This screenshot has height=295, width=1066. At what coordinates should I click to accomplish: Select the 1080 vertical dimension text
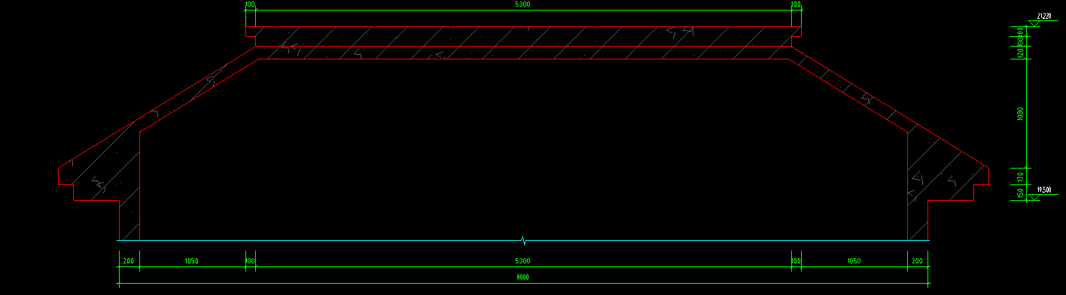pyautogui.click(x=1020, y=114)
